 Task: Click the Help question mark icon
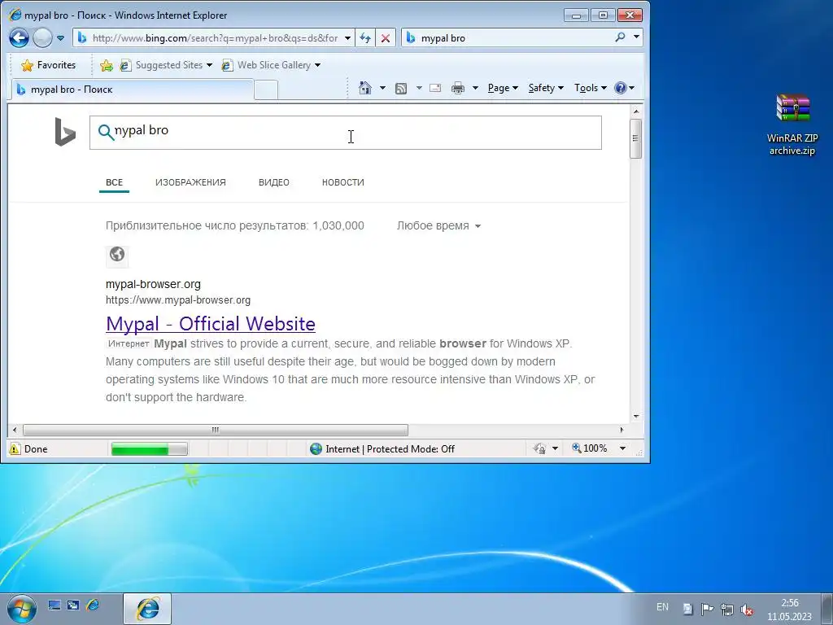pos(621,88)
